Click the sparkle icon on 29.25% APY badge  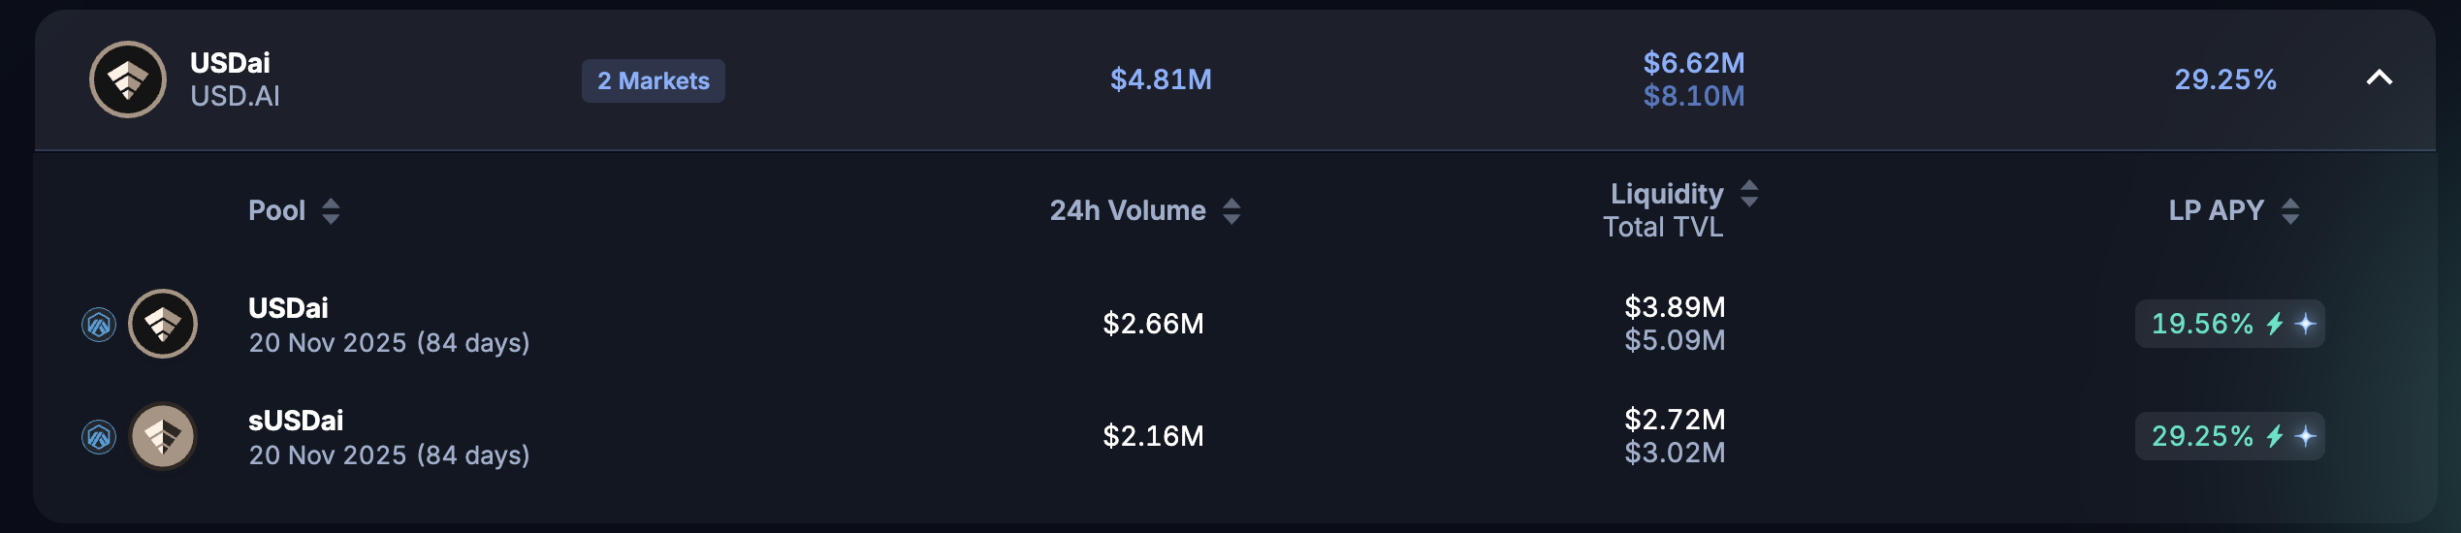tap(2306, 436)
